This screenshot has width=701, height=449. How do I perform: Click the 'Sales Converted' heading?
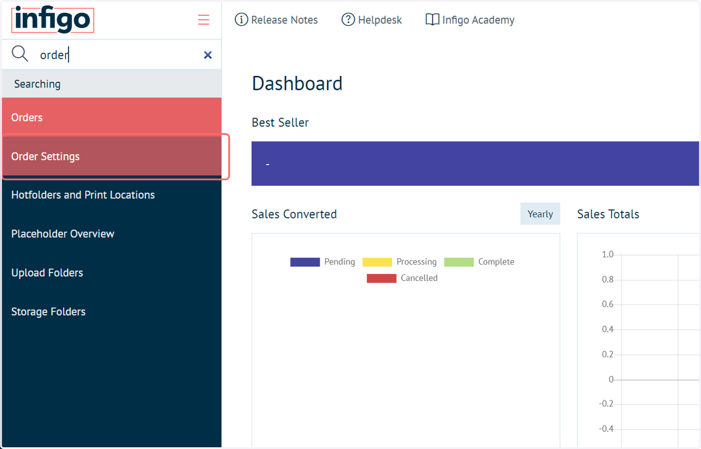(x=294, y=214)
